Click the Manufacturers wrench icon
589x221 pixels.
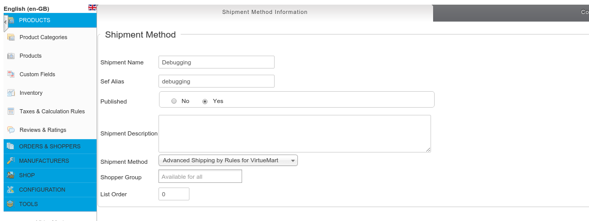11,161
